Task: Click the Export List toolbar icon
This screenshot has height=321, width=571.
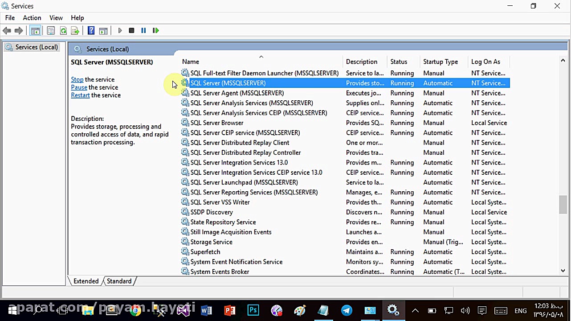Action: 75,30
